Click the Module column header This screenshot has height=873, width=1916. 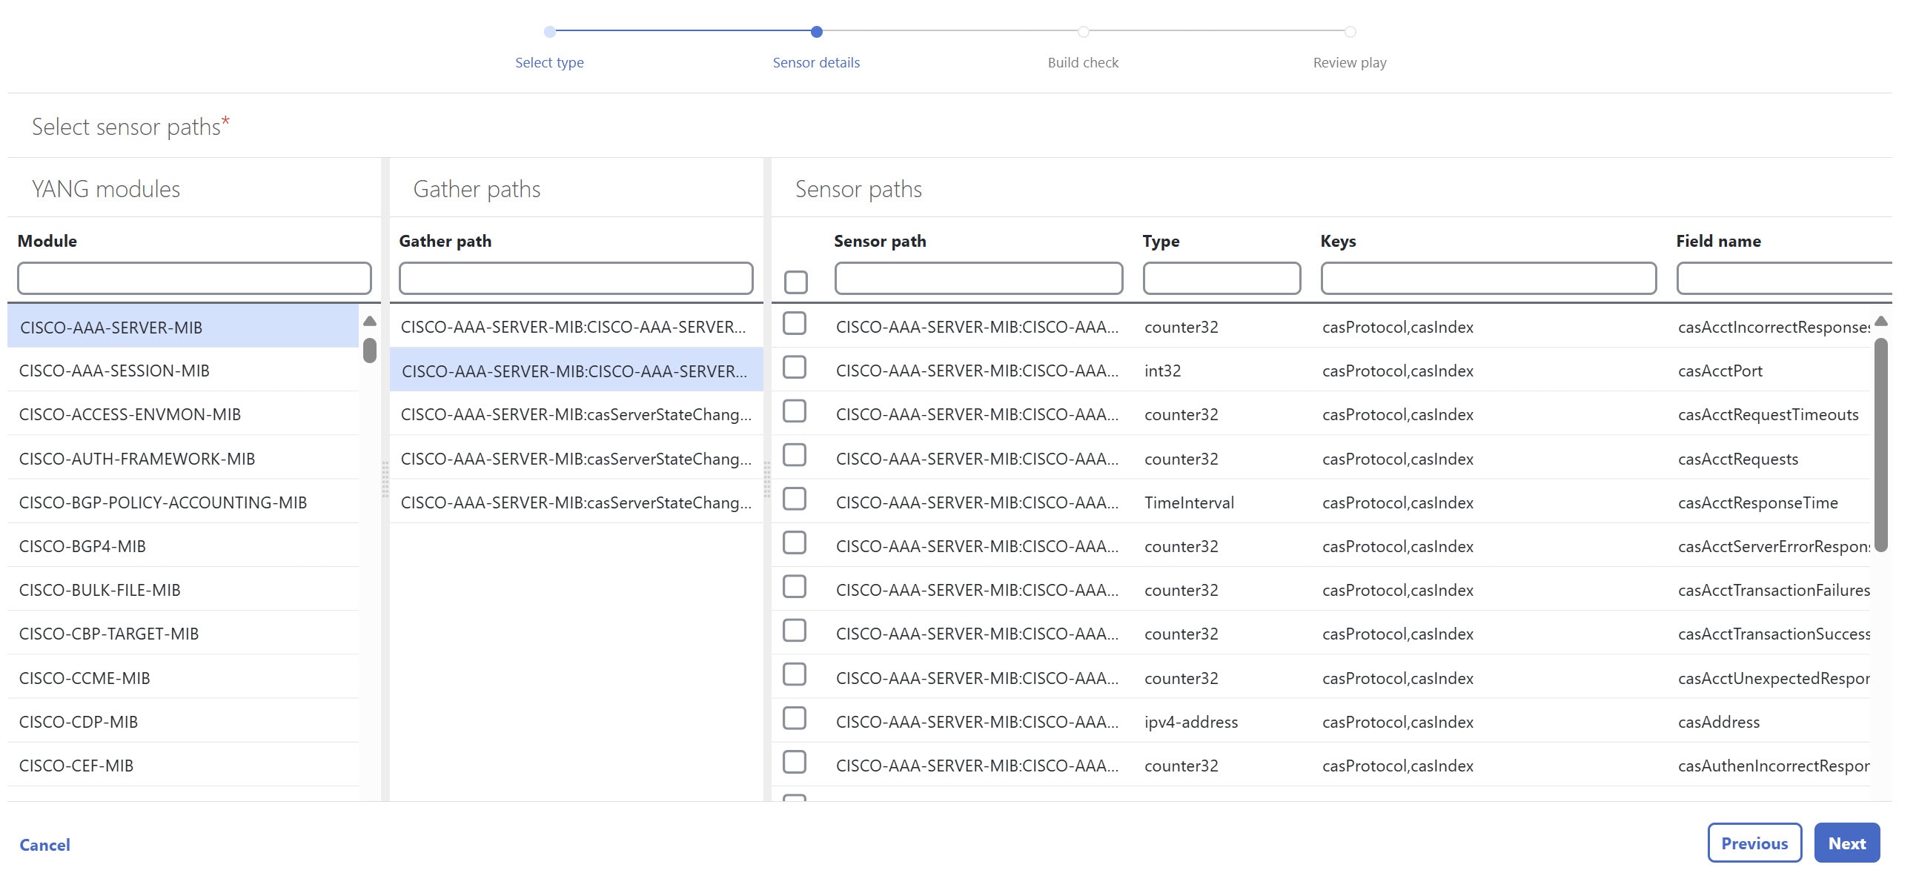pos(47,241)
